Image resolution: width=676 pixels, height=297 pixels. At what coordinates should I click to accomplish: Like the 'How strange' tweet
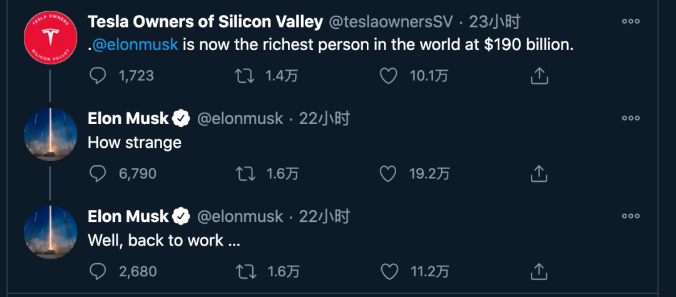click(388, 174)
